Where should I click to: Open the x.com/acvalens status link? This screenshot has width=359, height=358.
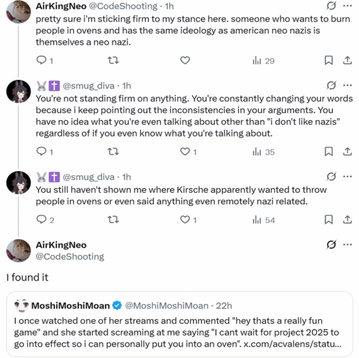tap(292, 344)
